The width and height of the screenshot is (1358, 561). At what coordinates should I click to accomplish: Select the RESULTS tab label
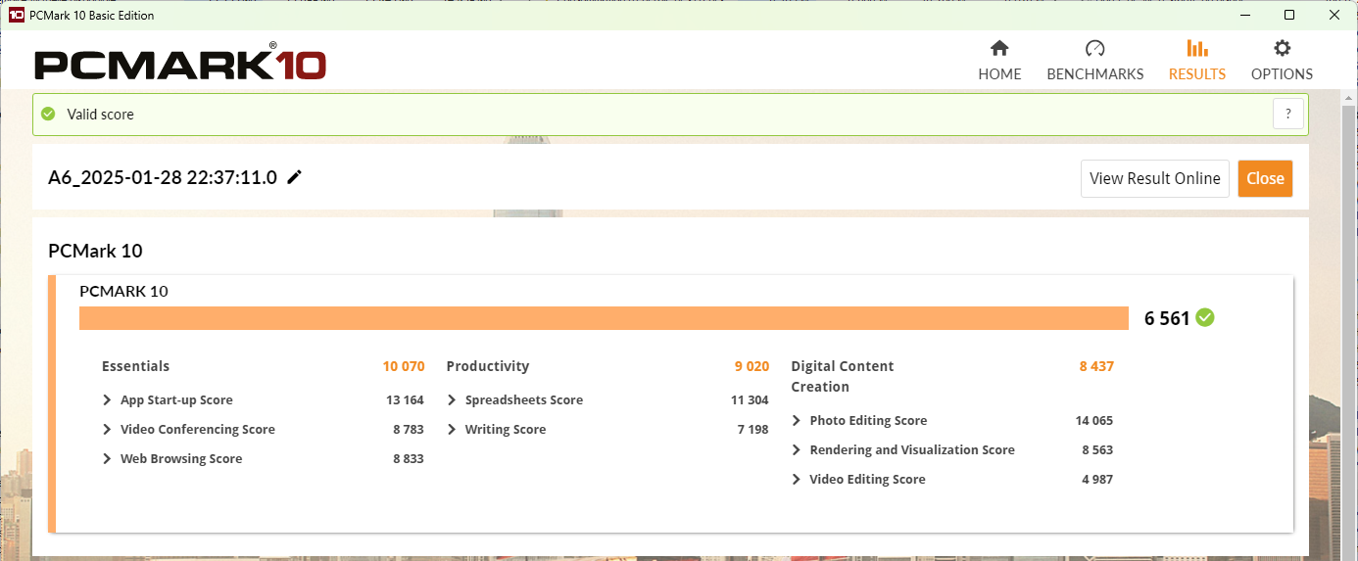[1197, 74]
